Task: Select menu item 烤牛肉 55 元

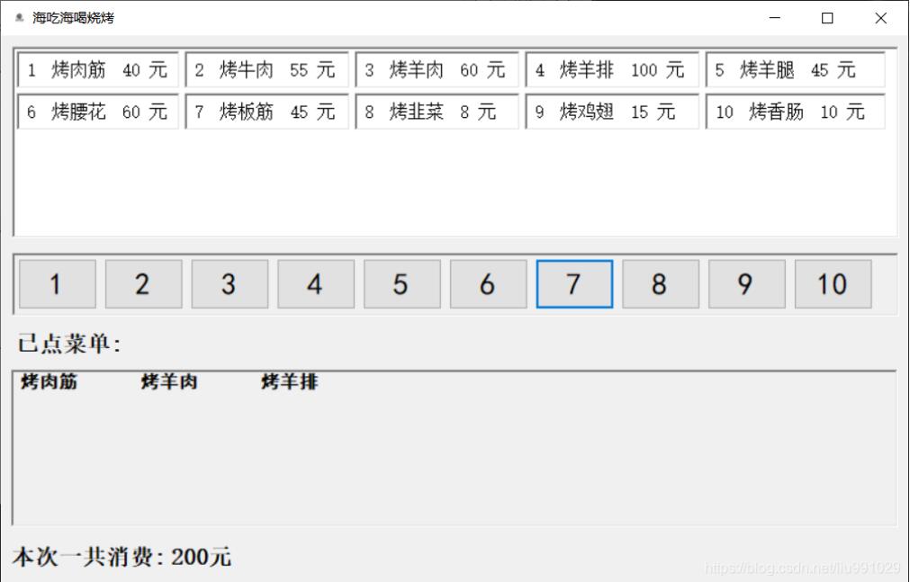Action: click(266, 69)
